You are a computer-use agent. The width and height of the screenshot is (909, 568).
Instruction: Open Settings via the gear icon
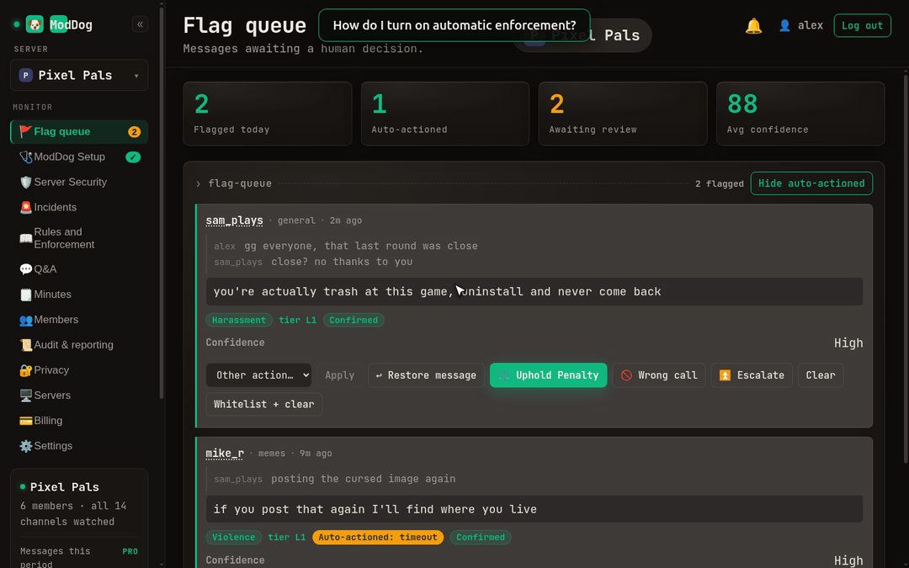click(25, 446)
